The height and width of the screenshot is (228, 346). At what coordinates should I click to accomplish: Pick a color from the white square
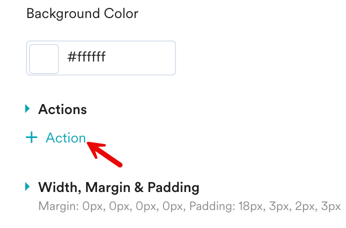(x=44, y=58)
